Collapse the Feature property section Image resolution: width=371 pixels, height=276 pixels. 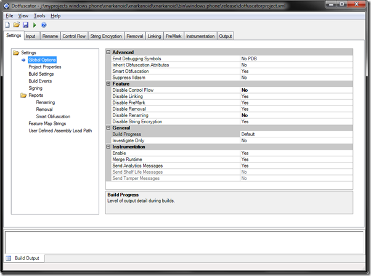pos(108,84)
